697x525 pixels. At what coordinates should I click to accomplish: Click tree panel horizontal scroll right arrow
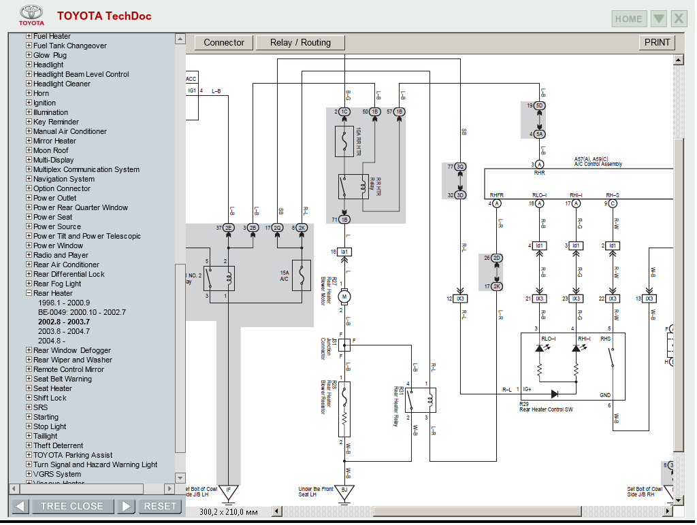[x=169, y=488]
